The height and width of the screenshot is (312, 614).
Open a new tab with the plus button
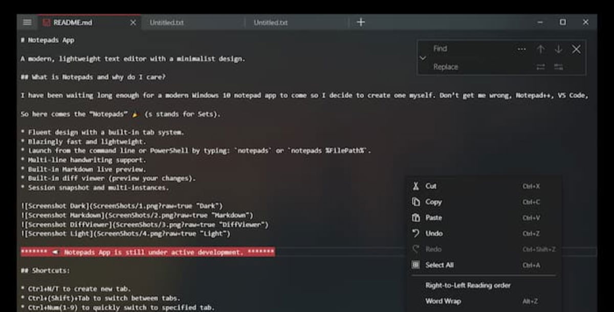pos(361,22)
